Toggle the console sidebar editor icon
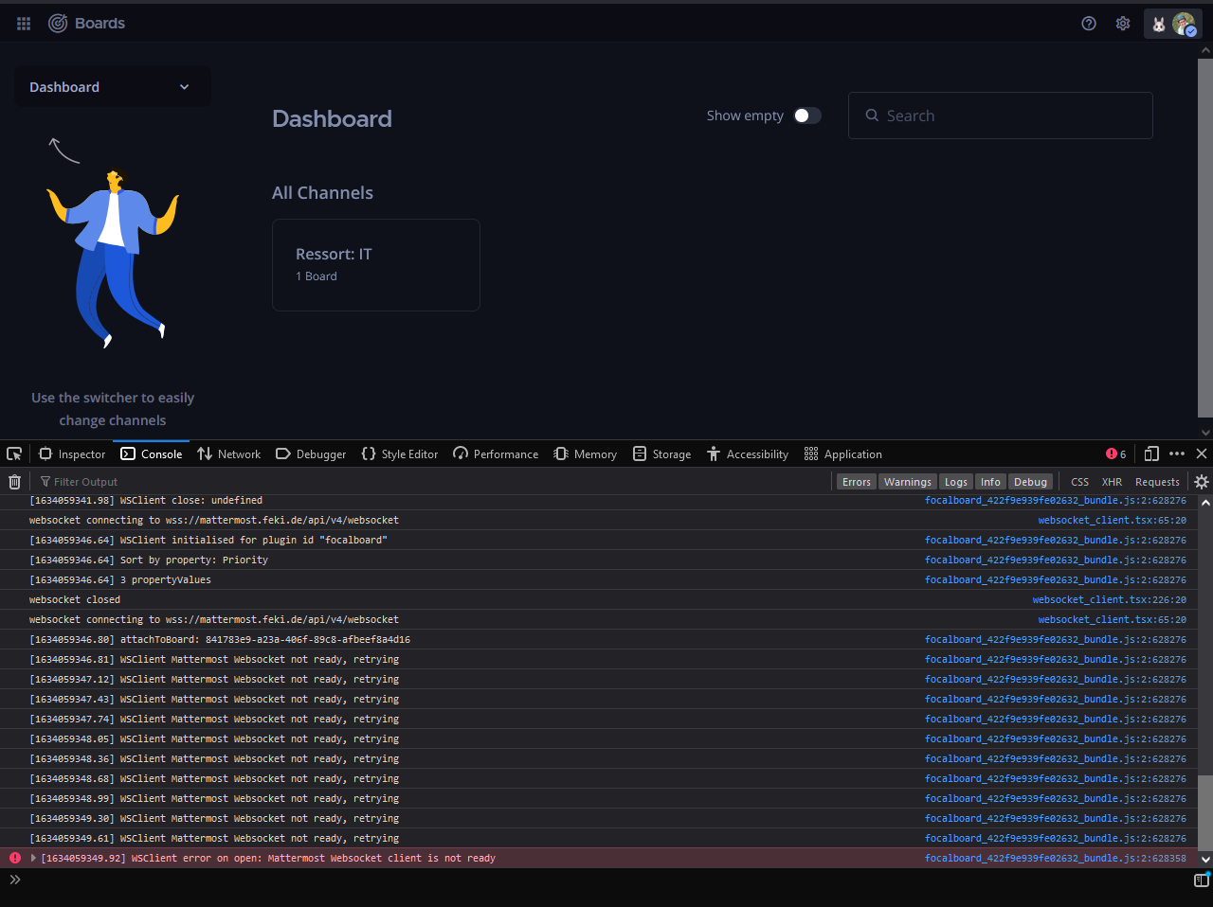1213x907 pixels. click(x=1202, y=880)
